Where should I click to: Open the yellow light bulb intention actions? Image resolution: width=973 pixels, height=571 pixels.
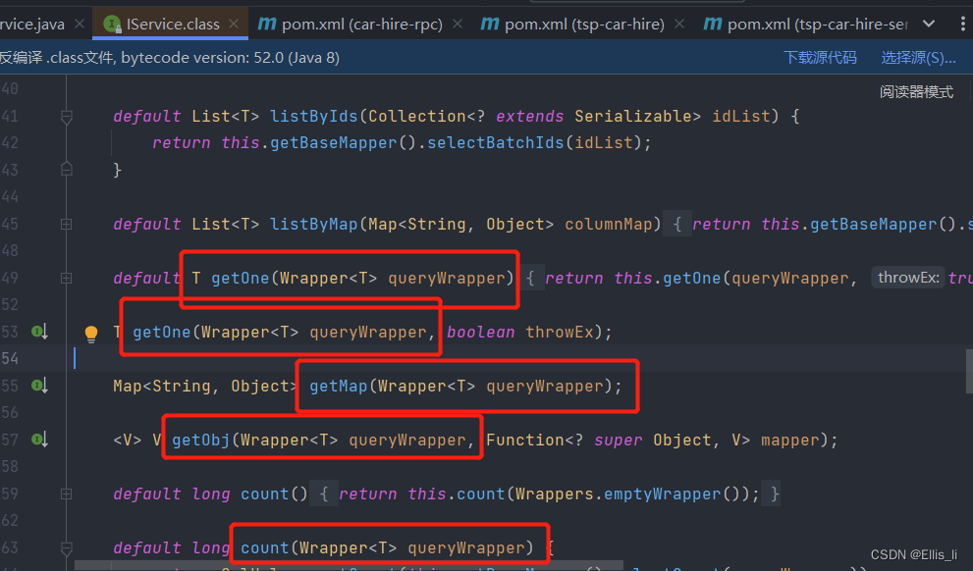tap(91, 334)
